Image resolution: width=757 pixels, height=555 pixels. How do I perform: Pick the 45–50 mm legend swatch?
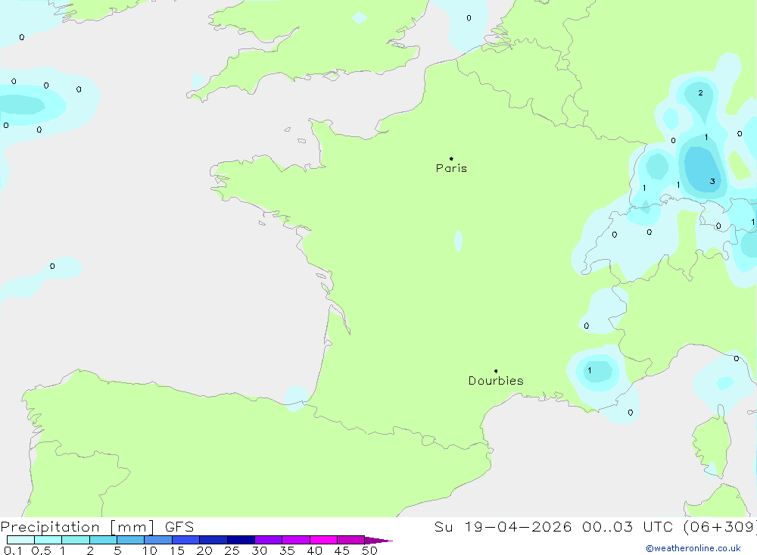click(x=351, y=540)
